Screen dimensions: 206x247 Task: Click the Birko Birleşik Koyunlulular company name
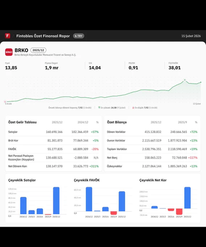pos(45,55)
